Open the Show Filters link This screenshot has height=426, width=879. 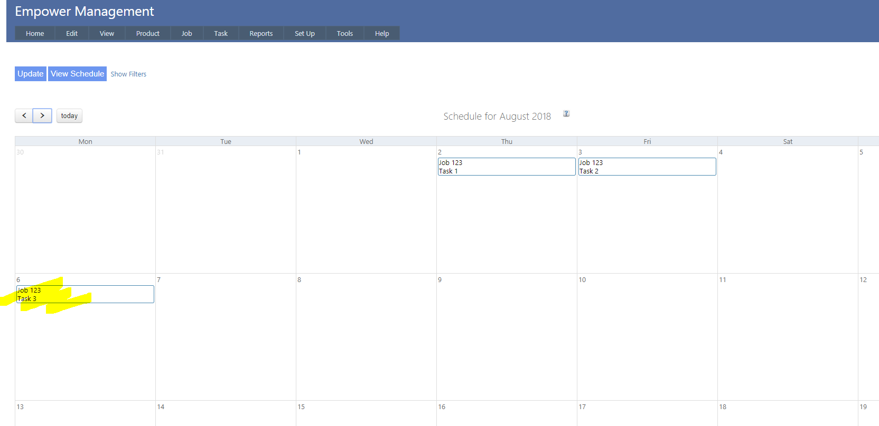tap(128, 74)
